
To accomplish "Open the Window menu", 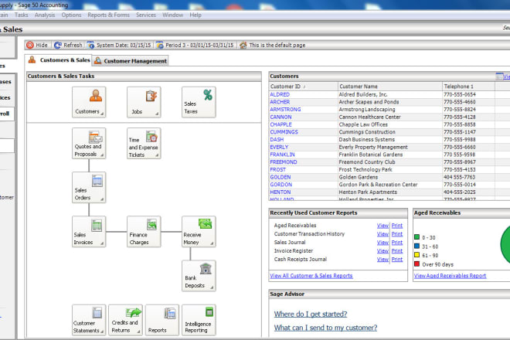I will tap(172, 15).
